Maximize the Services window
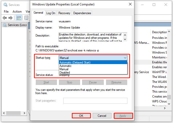This screenshot has width=173, height=123. (x=154, y=5)
